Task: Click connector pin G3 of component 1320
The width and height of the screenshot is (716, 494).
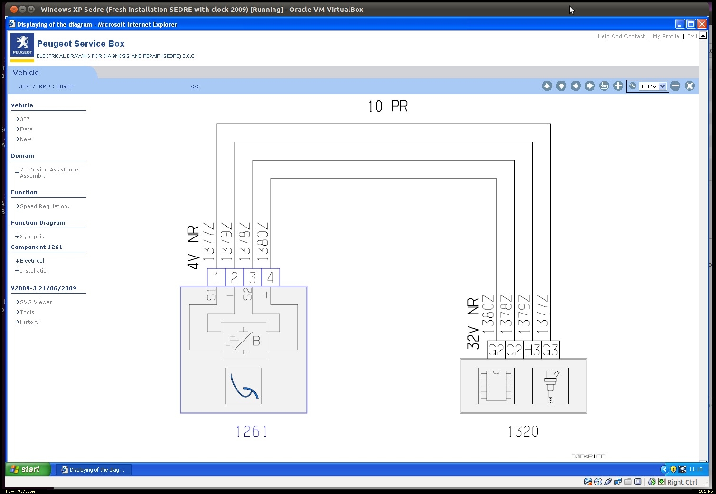Action: click(x=550, y=350)
